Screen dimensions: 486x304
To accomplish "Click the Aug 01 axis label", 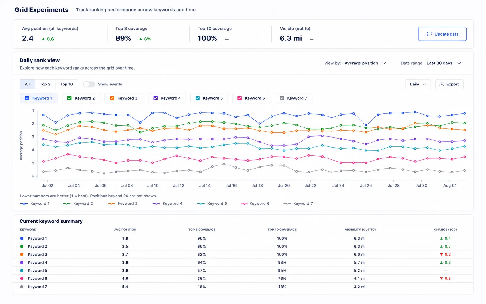I will [450, 186].
